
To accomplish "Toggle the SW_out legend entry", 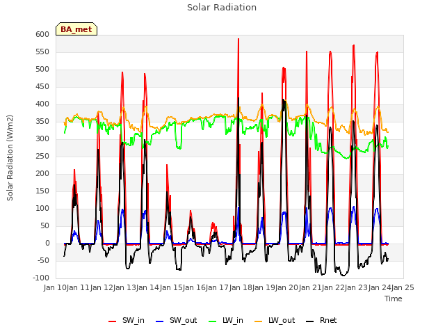I will tap(176, 320).
